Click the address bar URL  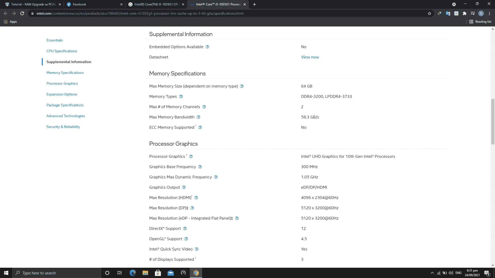point(140,13)
